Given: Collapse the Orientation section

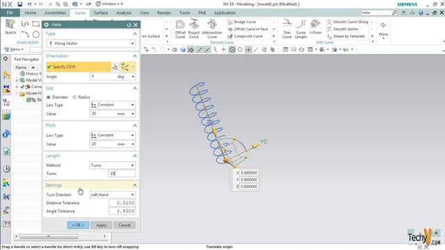Looking at the screenshot, I should (135, 56).
